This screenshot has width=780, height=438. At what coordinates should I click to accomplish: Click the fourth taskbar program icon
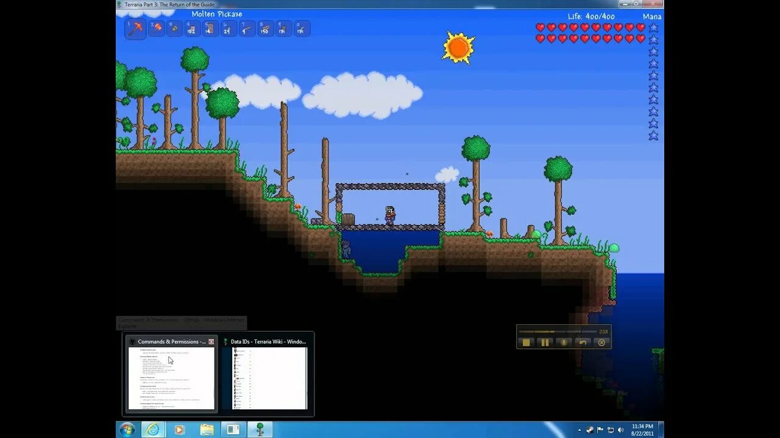pyautogui.click(x=233, y=429)
